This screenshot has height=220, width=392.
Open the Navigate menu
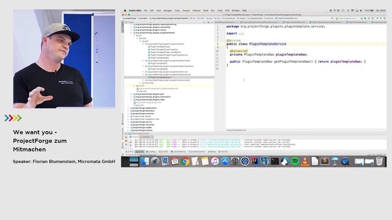pyautogui.click(x=168, y=10)
